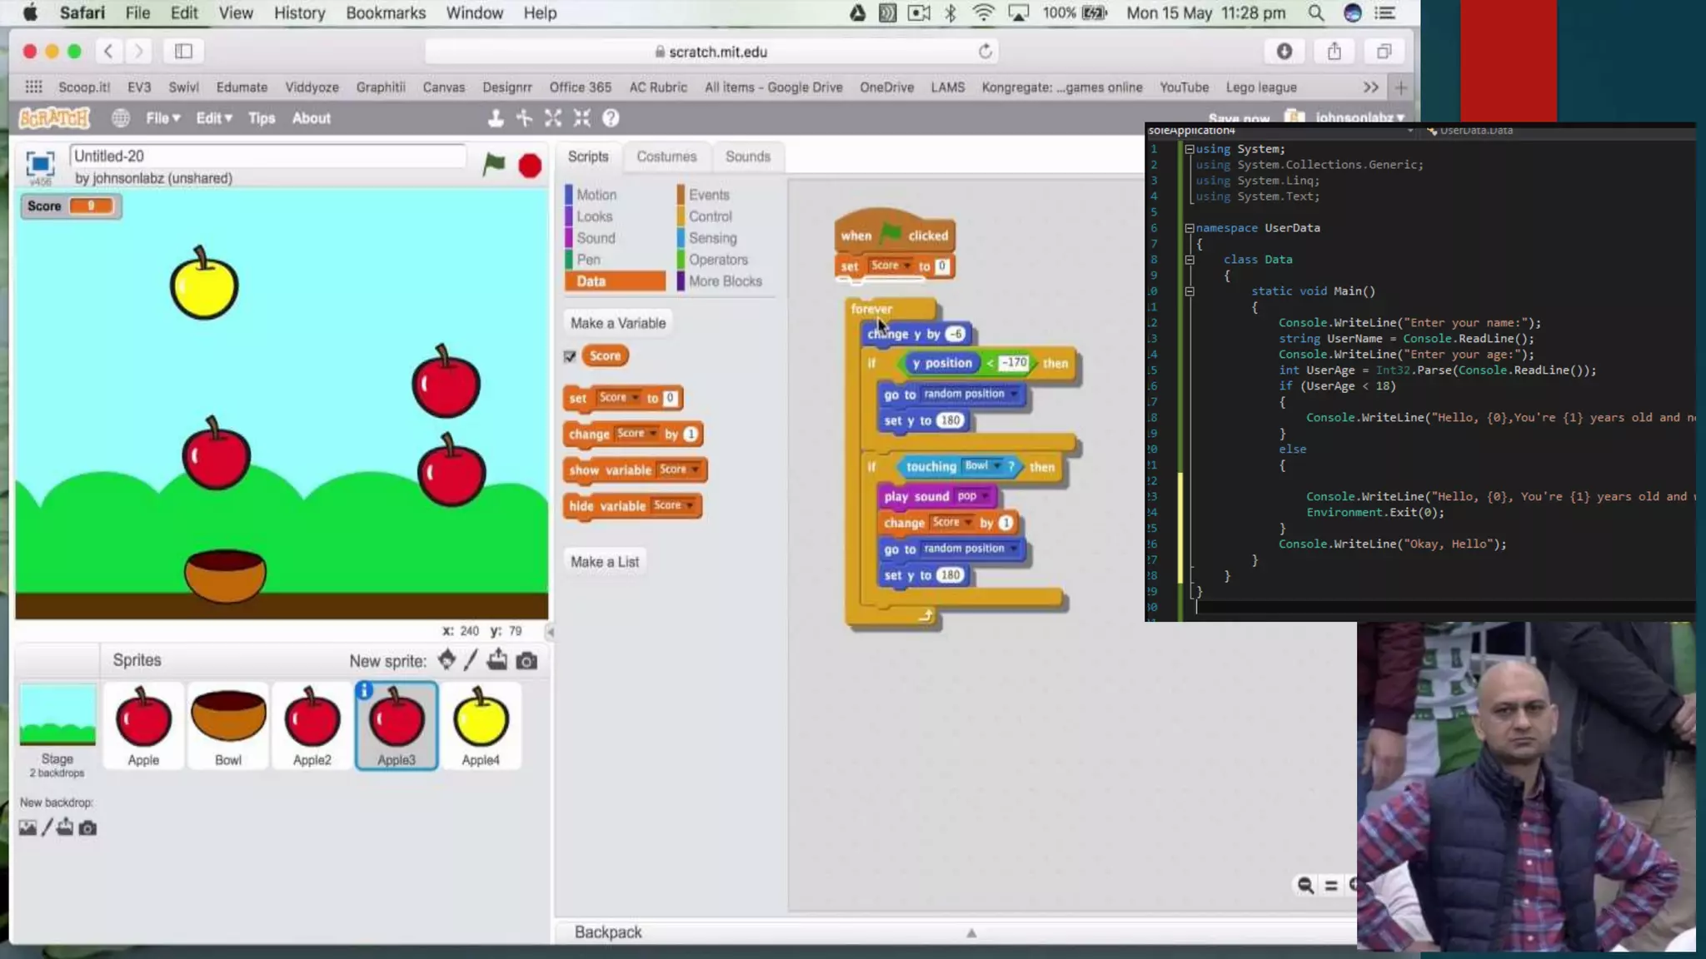Select the Apple4 sprite thumbnail
Viewport: 1706px width, 959px height.
click(x=481, y=724)
